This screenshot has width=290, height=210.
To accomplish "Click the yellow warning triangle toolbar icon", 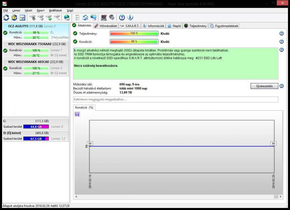I will 14,17.
